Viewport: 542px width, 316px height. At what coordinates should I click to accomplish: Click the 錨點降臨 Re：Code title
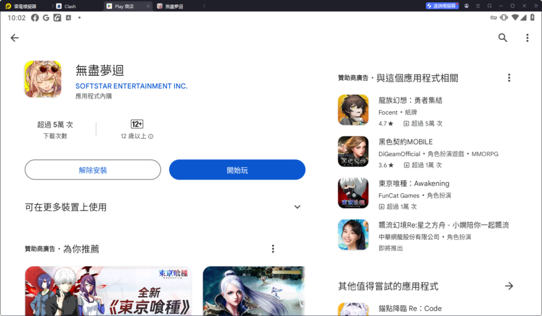(410, 309)
